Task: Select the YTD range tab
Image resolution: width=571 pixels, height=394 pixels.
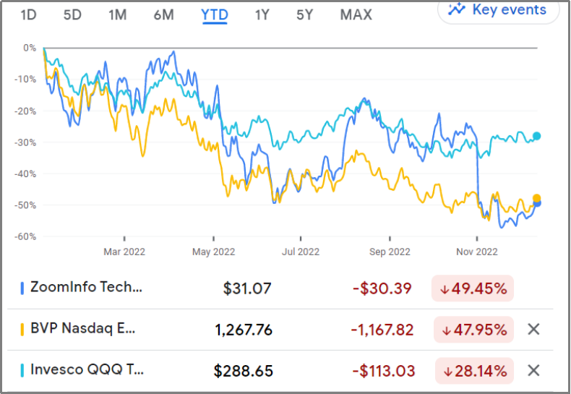Action: click(214, 14)
